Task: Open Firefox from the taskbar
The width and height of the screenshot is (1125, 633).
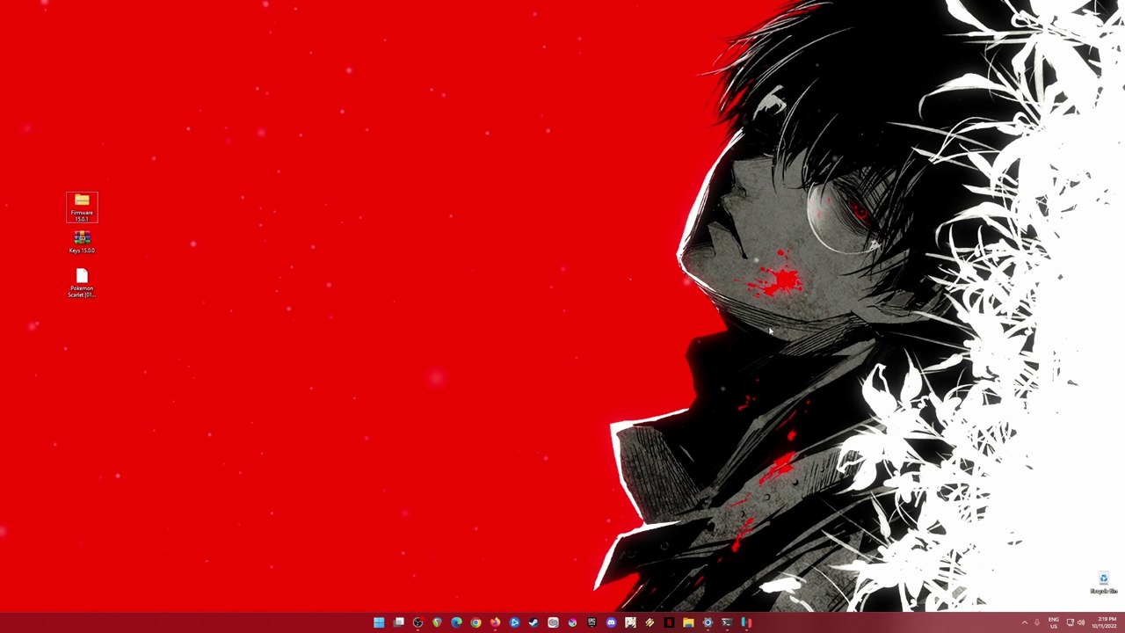Action: pos(495,622)
